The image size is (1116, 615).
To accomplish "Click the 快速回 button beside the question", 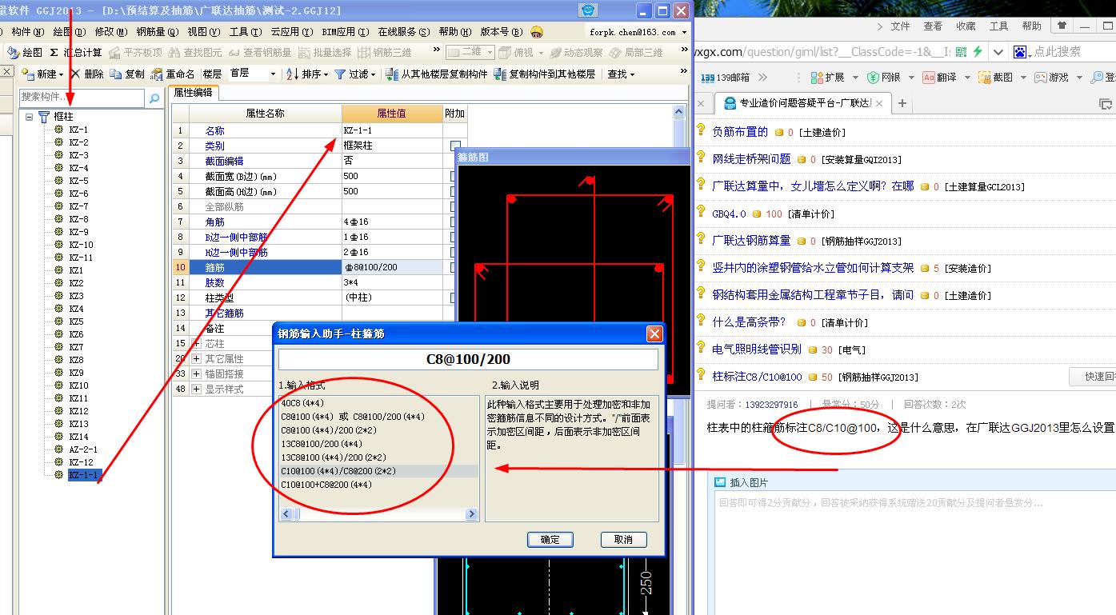I will (1092, 377).
